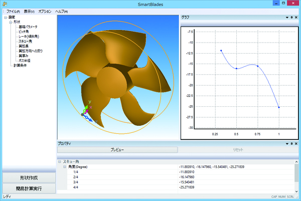Click the SCRL indicator in status bar
301x201 pixels.
point(290,197)
